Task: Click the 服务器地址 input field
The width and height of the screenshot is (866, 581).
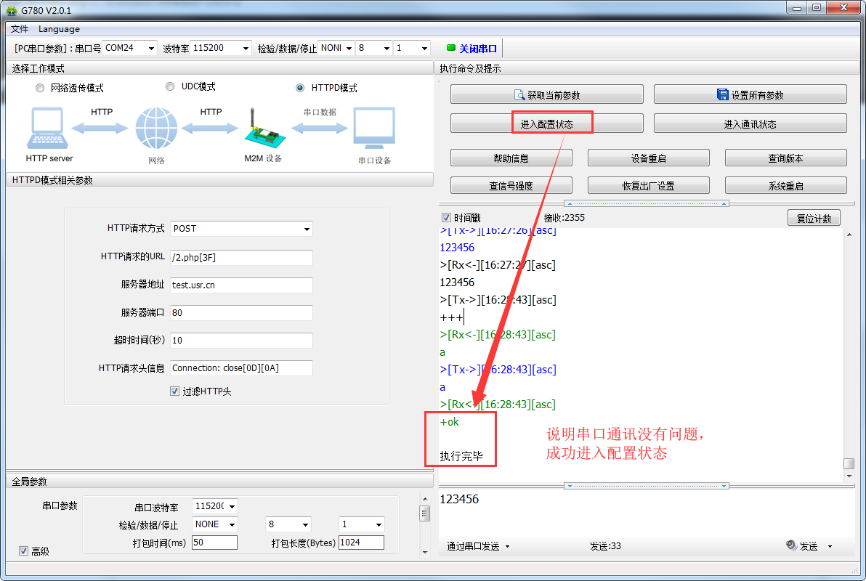Action: point(241,285)
